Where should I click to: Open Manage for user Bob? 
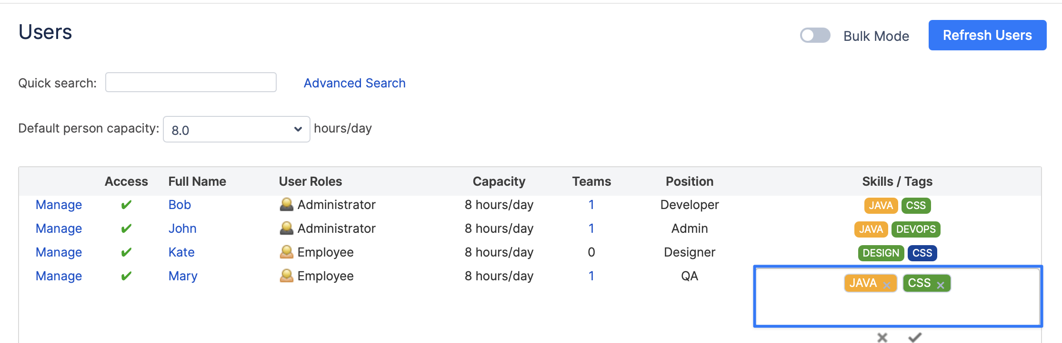coord(59,205)
